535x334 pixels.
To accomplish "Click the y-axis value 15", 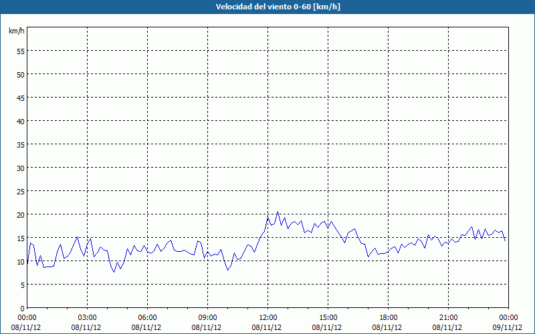I will pyautogui.click(x=21, y=238).
